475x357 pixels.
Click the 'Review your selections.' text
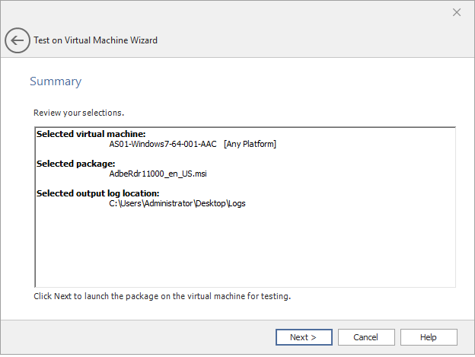(79, 113)
